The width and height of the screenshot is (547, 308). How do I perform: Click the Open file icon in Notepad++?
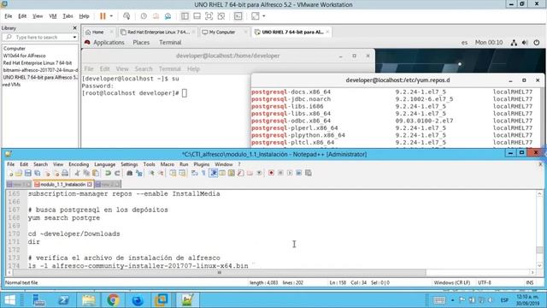click(19, 173)
